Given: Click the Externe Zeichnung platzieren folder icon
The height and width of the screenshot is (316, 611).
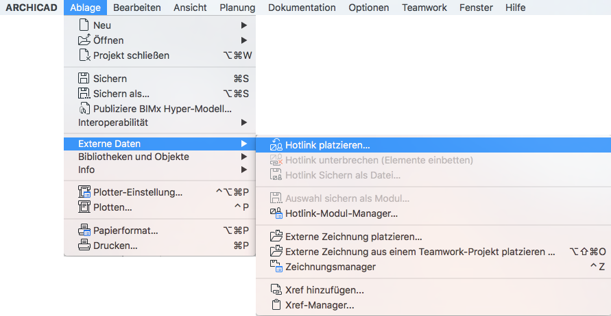Looking at the screenshot, I should click(276, 237).
